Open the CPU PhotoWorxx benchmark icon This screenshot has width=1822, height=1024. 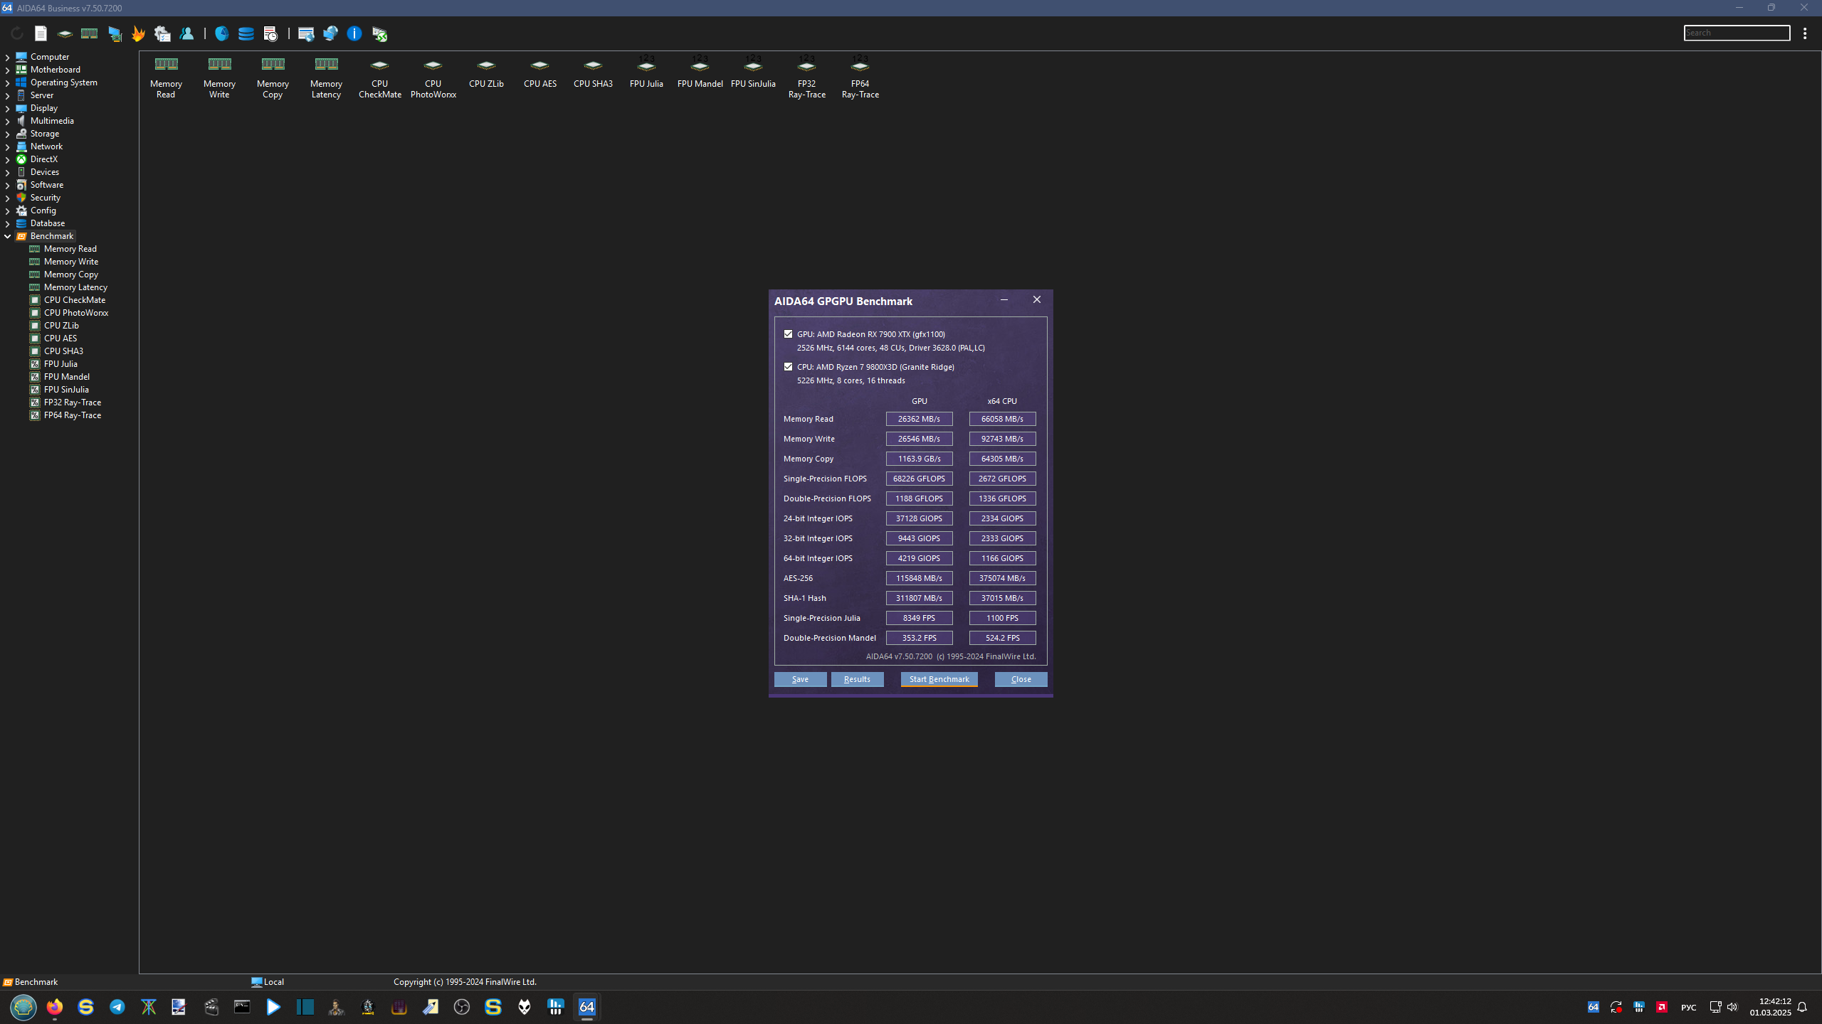433,77
